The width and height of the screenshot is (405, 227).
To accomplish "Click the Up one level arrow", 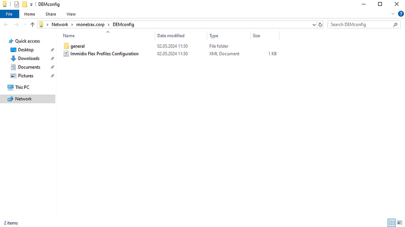I will pyautogui.click(x=32, y=24).
